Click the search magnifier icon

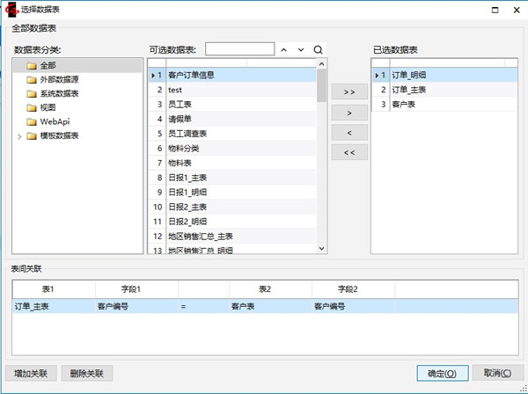click(318, 49)
